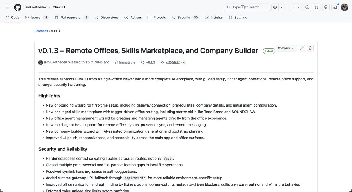Open the Security tab
Viewport: 352px width, 192px height.
click(x=186, y=18)
